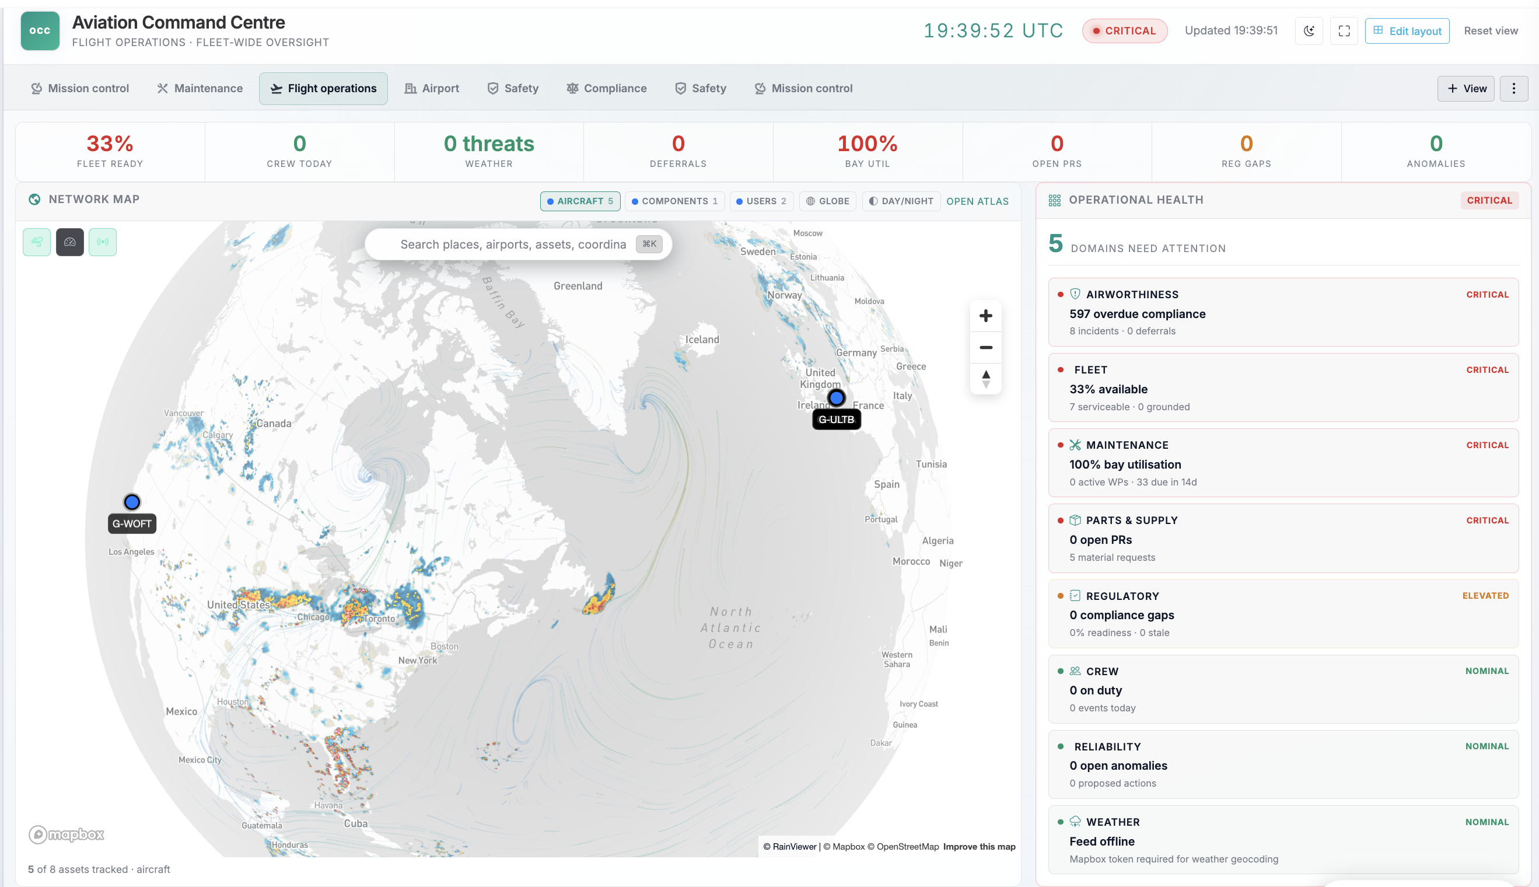Image resolution: width=1539 pixels, height=887 pixels.
Task: Focus the map search places field
Action: point(518,245)
